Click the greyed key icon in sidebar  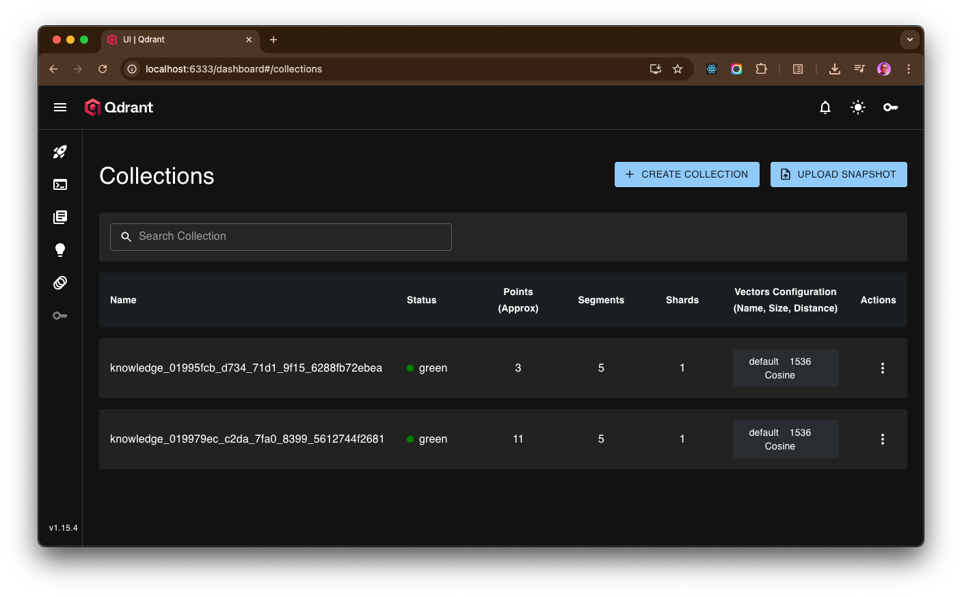tap(60, 316)
